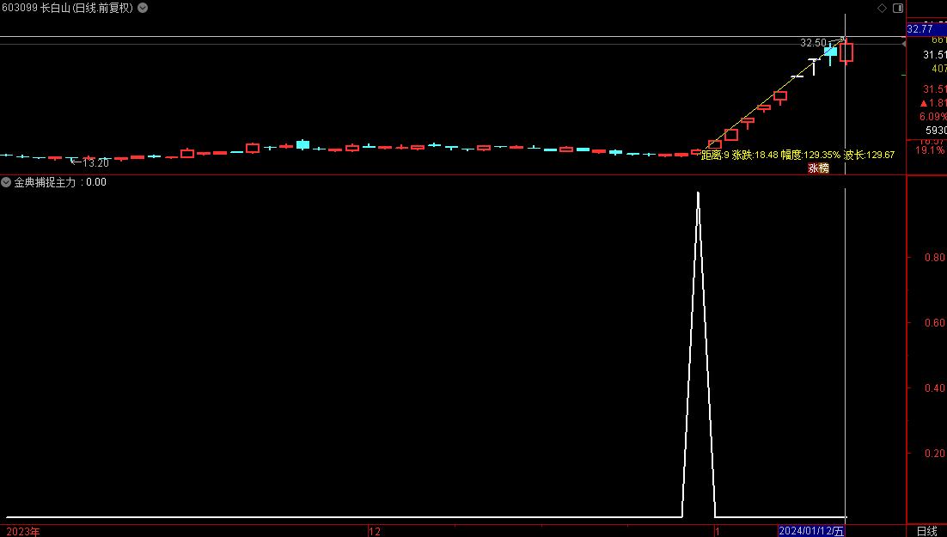Click the 13.20 low price annotation

click(95, 163)
